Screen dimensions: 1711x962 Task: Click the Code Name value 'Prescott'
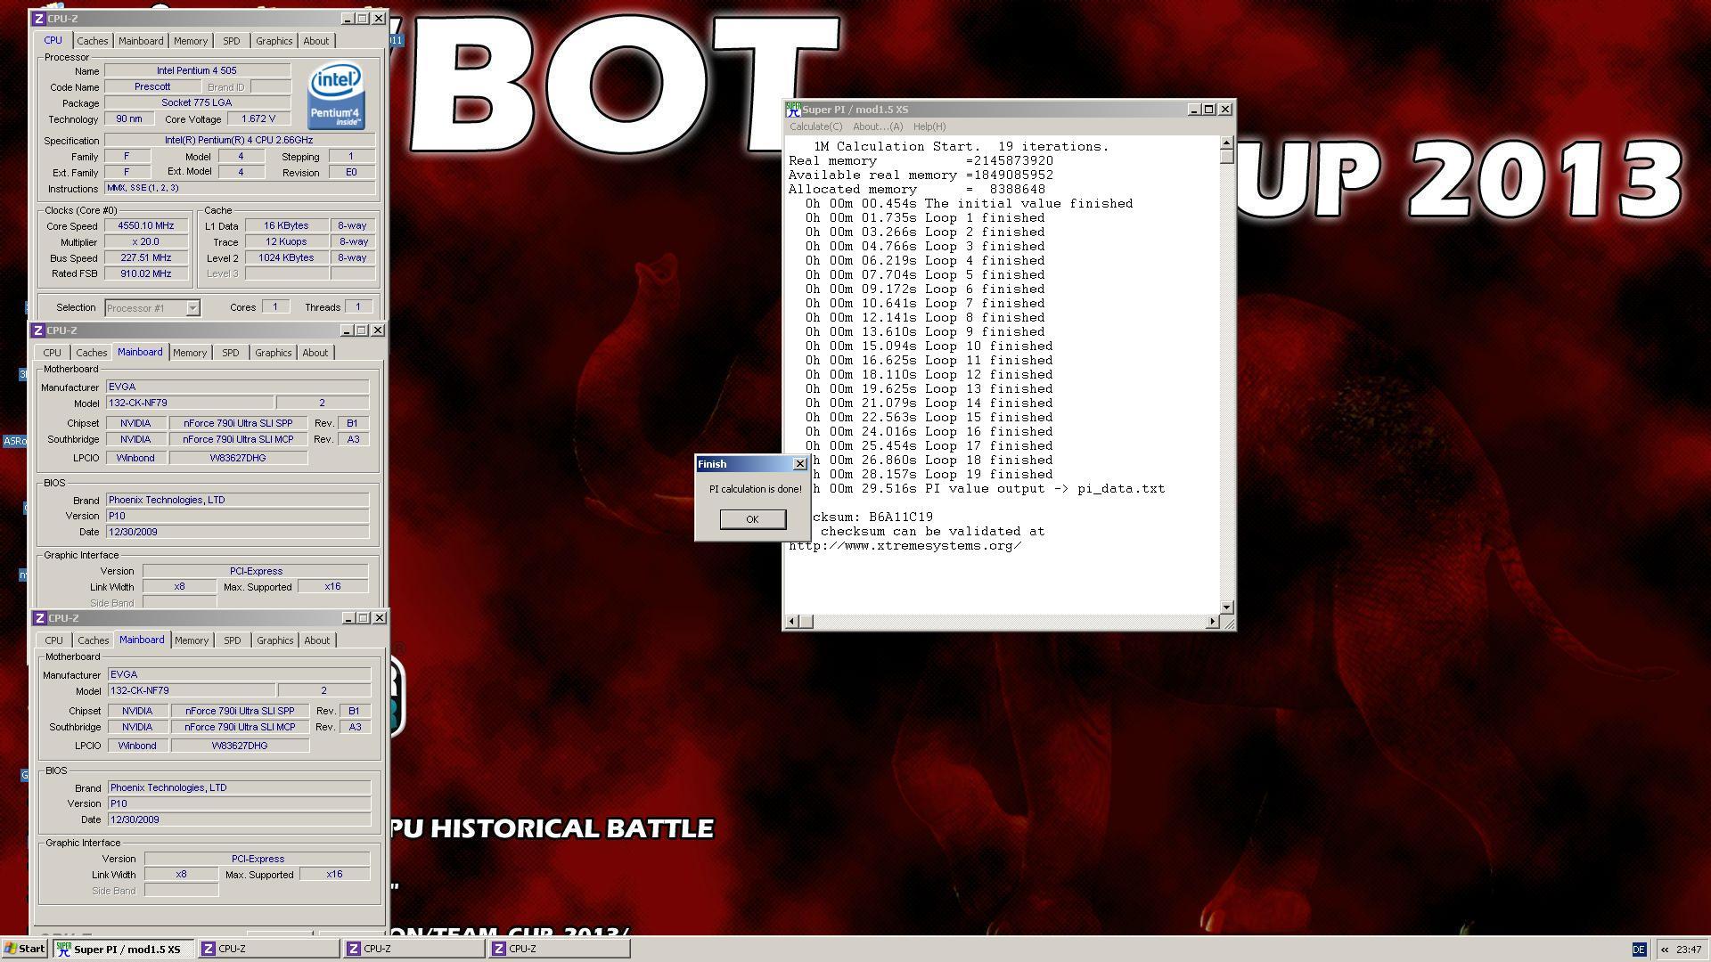152,87
